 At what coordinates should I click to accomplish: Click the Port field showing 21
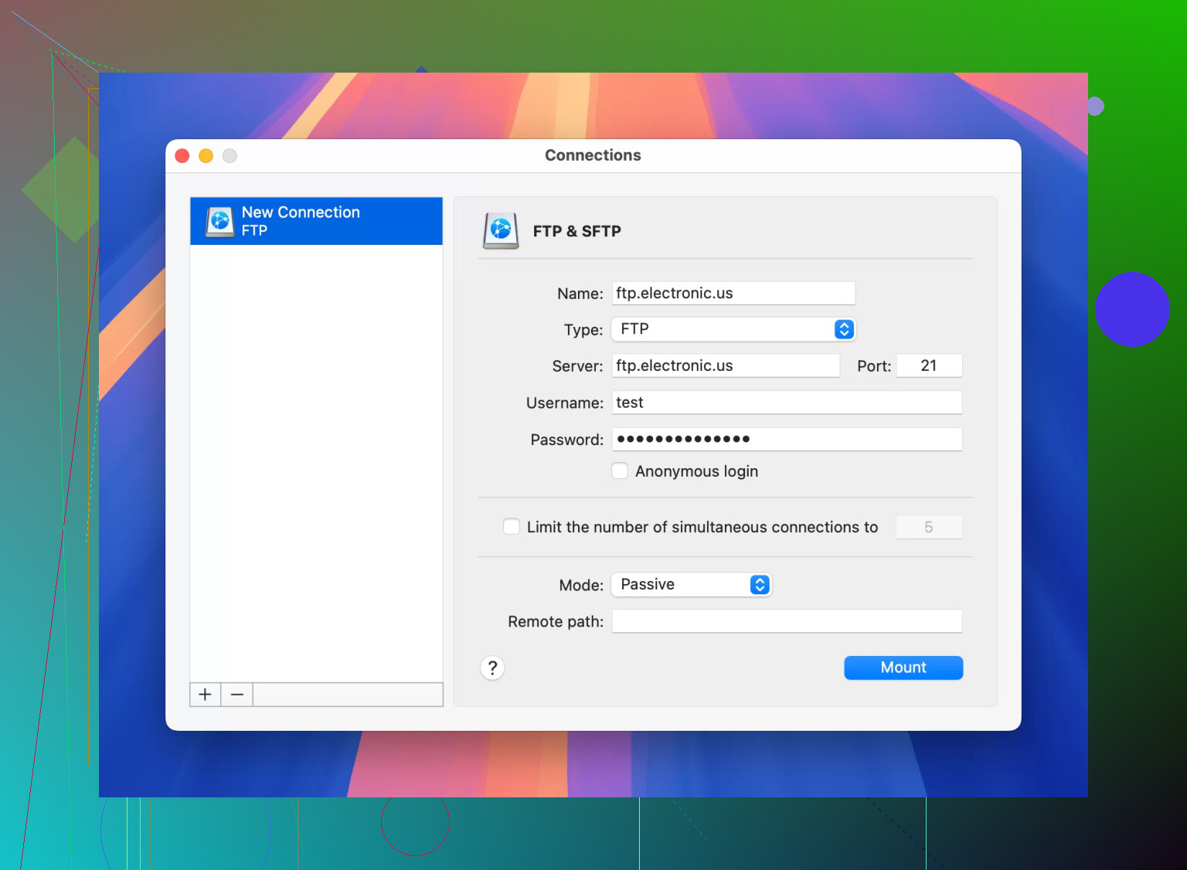[x=929, y=365]
